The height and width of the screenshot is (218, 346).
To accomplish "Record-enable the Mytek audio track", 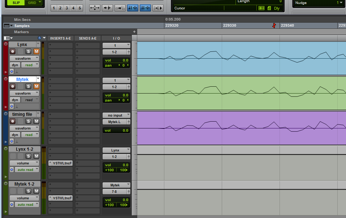I will click(x=13, y=86).
